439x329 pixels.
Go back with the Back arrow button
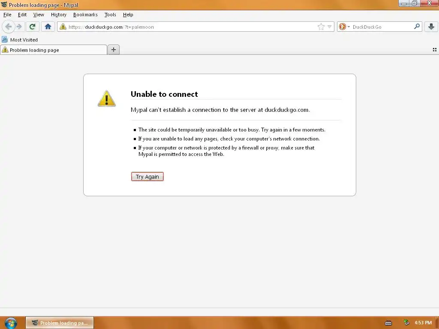pos(9,27)
